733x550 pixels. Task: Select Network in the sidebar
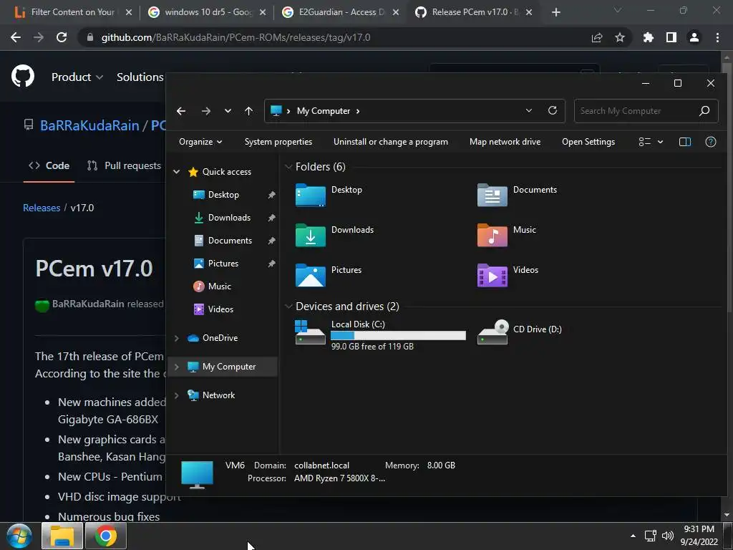218,395
